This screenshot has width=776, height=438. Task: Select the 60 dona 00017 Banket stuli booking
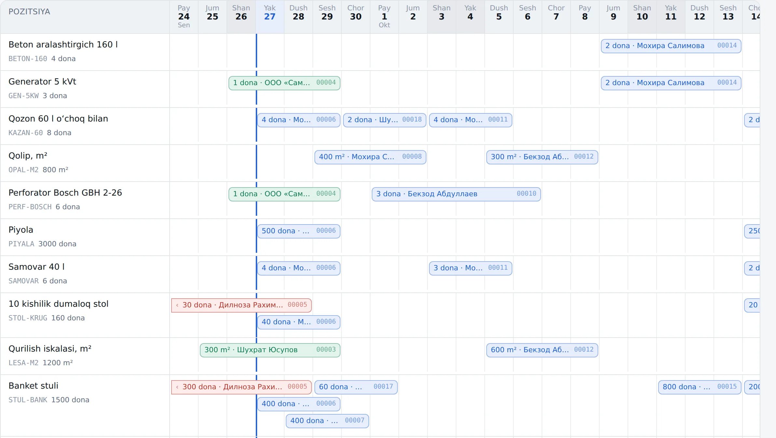tap(356, 387)
